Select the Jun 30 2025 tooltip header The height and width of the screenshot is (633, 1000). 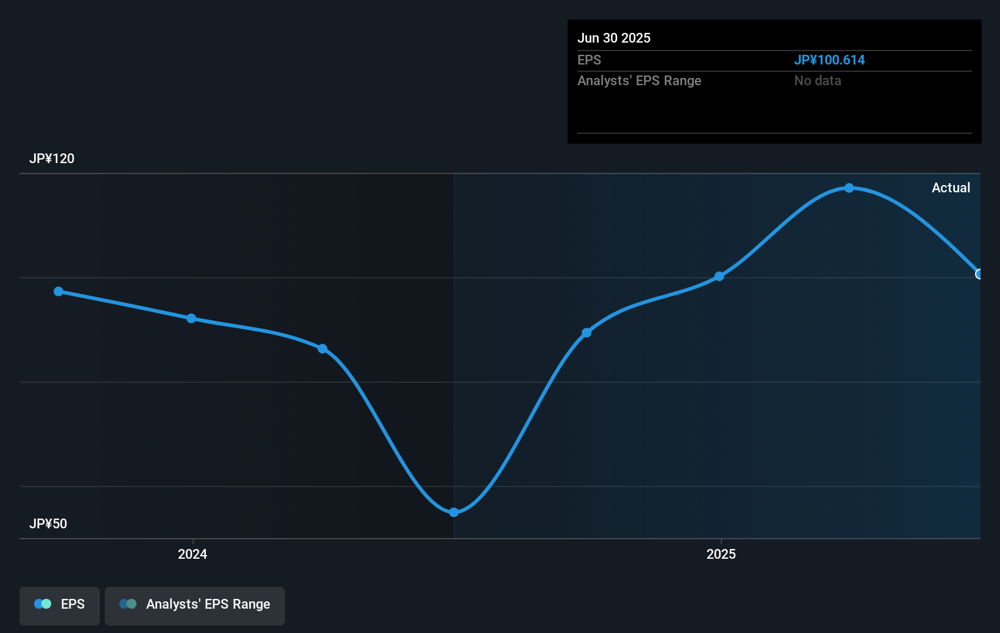tap(614, 38)
